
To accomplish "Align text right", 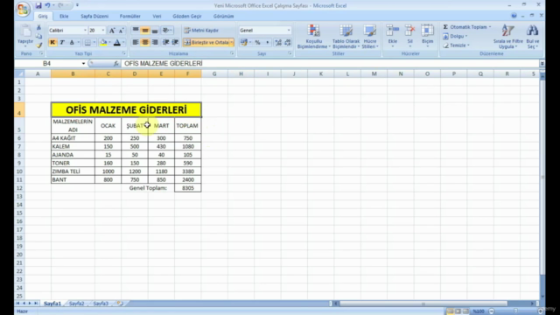I will (x=155, y=43).
